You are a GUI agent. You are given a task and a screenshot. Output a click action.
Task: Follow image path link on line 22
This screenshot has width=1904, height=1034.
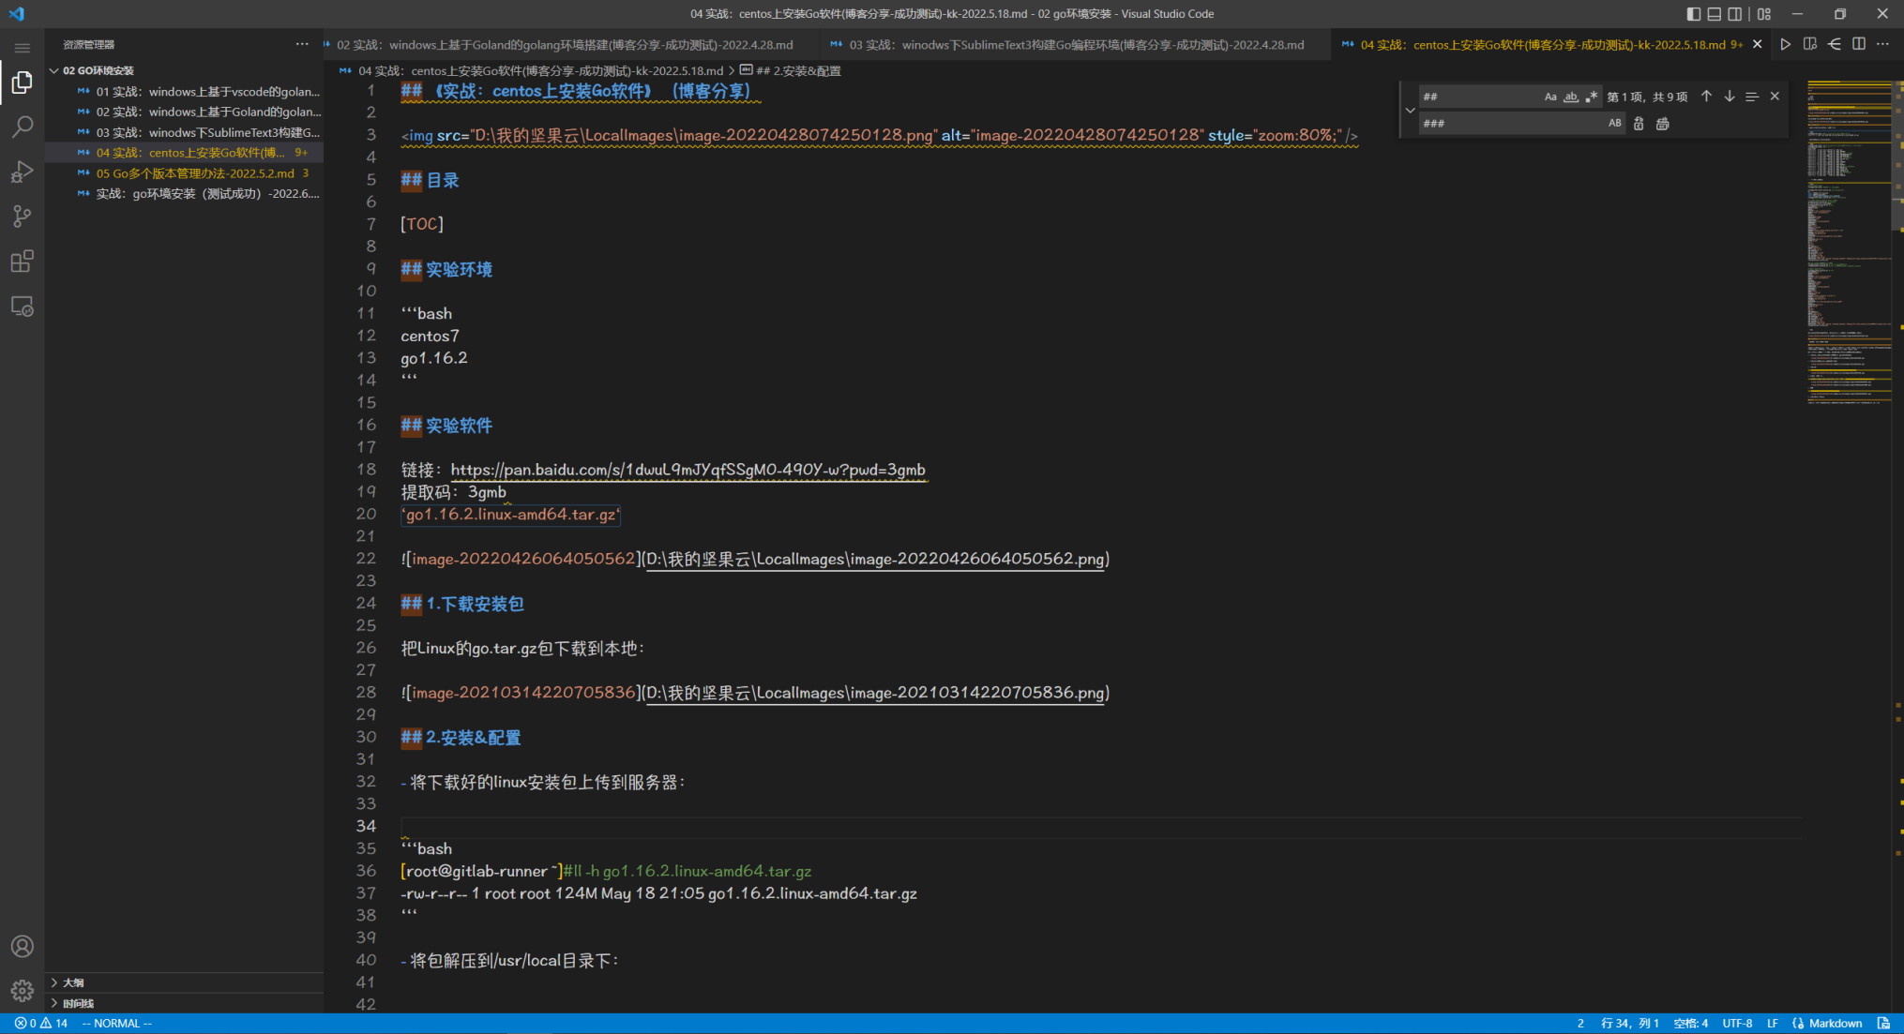pyautogui.click(x=875, y=559)
